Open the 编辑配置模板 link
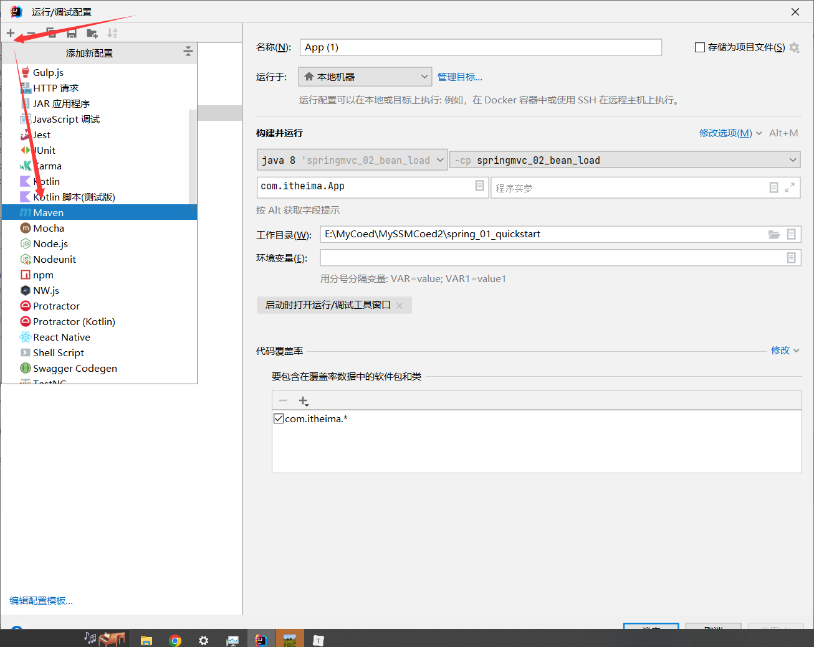The image size is (814, 647). (x=41, y=601)
